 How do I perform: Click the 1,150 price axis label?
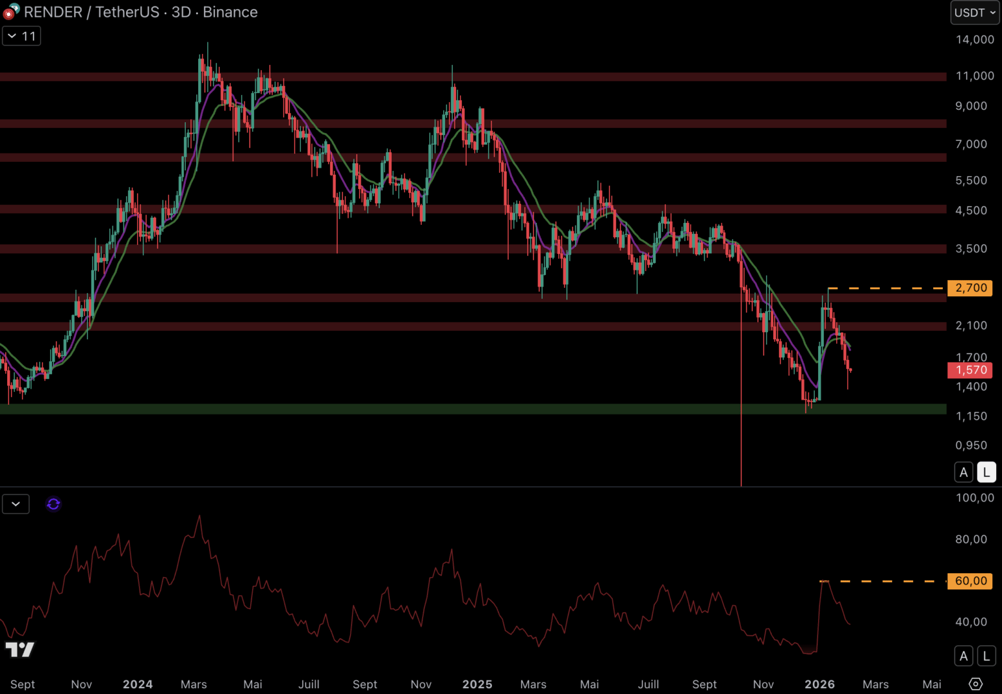(971, 416)
